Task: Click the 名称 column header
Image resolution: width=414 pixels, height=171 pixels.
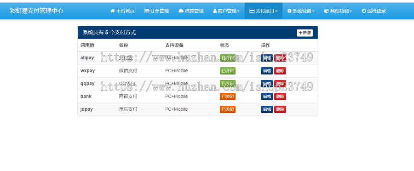Action: click(x=124, y=45)
